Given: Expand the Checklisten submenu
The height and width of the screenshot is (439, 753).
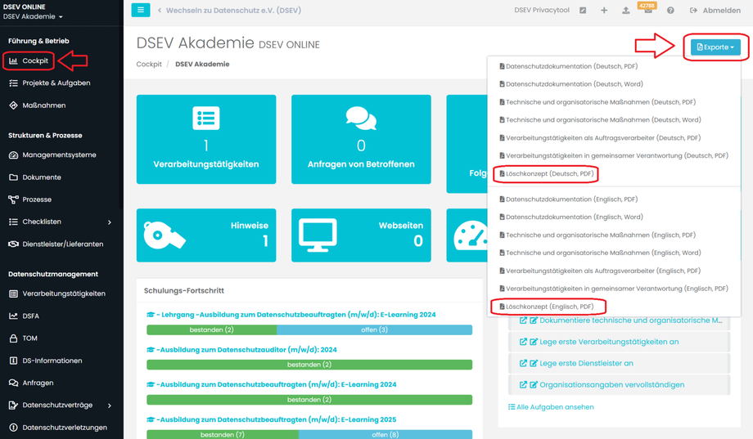Looking at the screenshot, I should (110, 222).
